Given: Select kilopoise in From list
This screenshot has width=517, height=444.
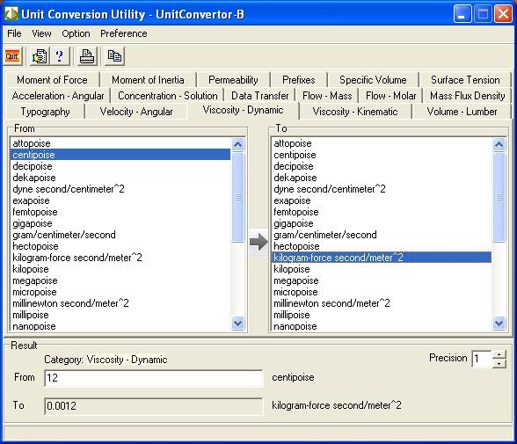Looking at the screenshot, I should (120, 269).
